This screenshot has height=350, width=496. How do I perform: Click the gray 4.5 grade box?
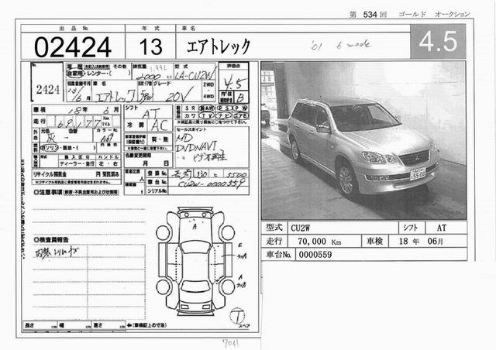[438, 41]
